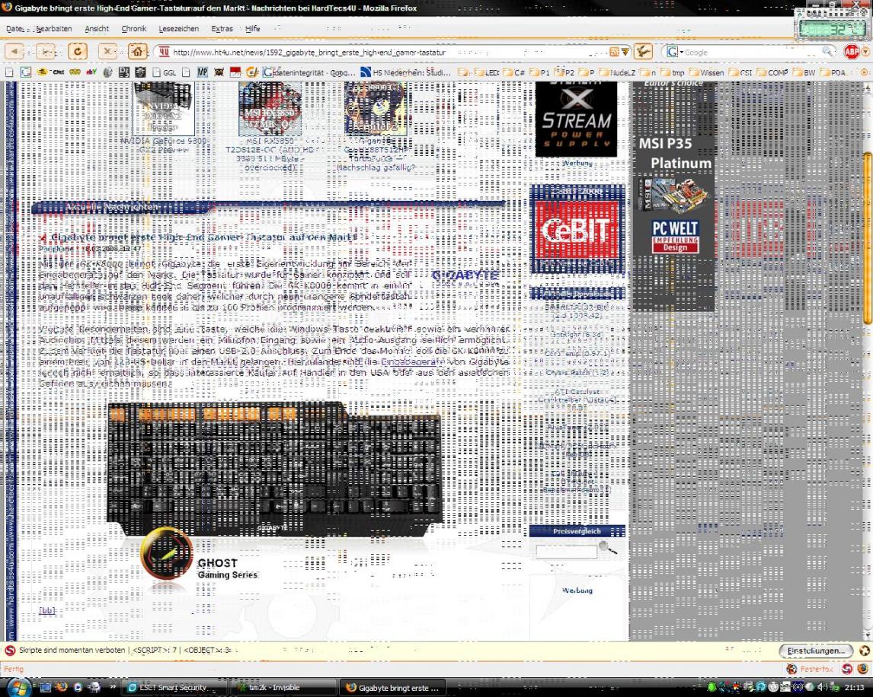Open NoScript Einstellungen button

click(816, 651)
